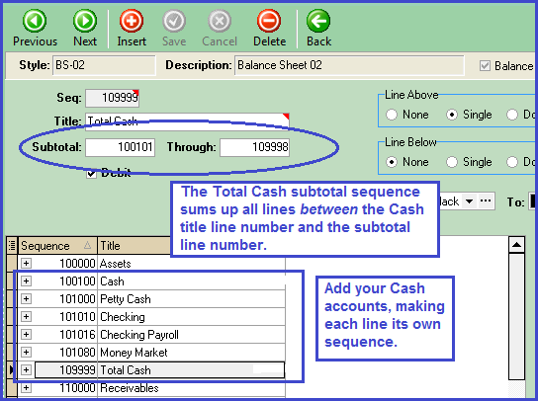This screenshot has width=538, height=401.
Task: Click the To color swatch
Action: click(533, 201)
